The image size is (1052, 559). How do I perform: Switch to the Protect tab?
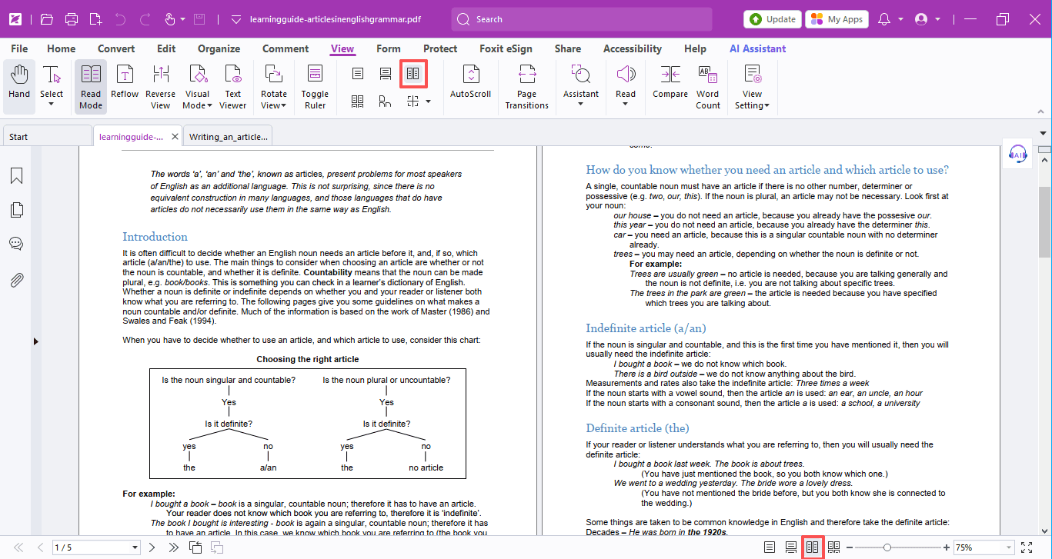[440, 48]
